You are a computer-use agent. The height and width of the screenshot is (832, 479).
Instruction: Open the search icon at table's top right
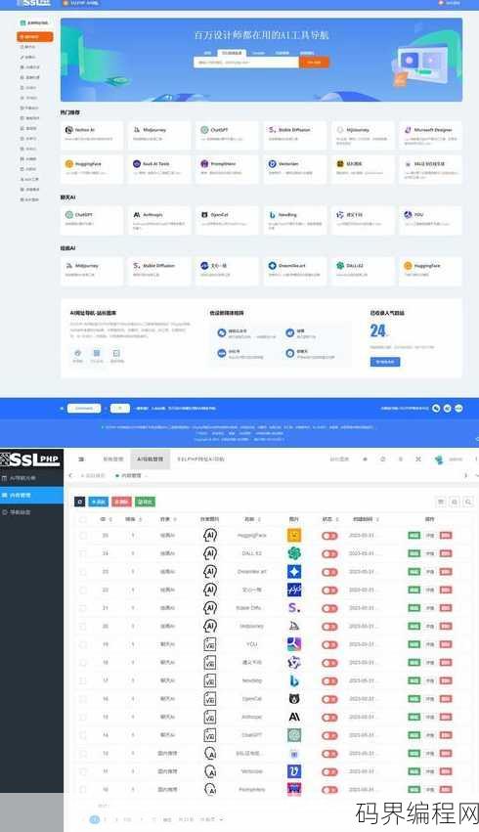coord(468,502)
